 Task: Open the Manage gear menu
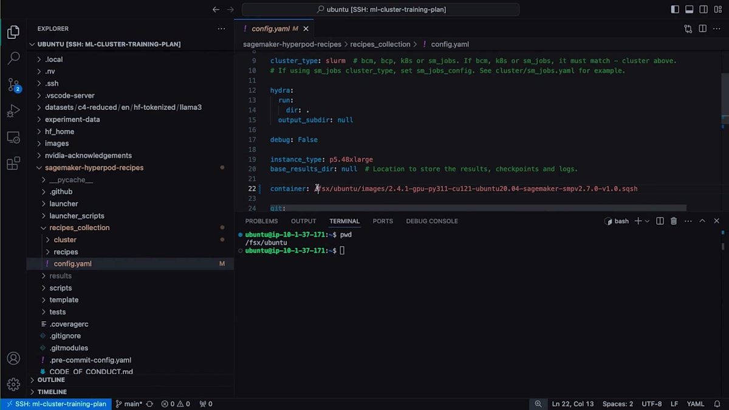[x=13, y=384]
